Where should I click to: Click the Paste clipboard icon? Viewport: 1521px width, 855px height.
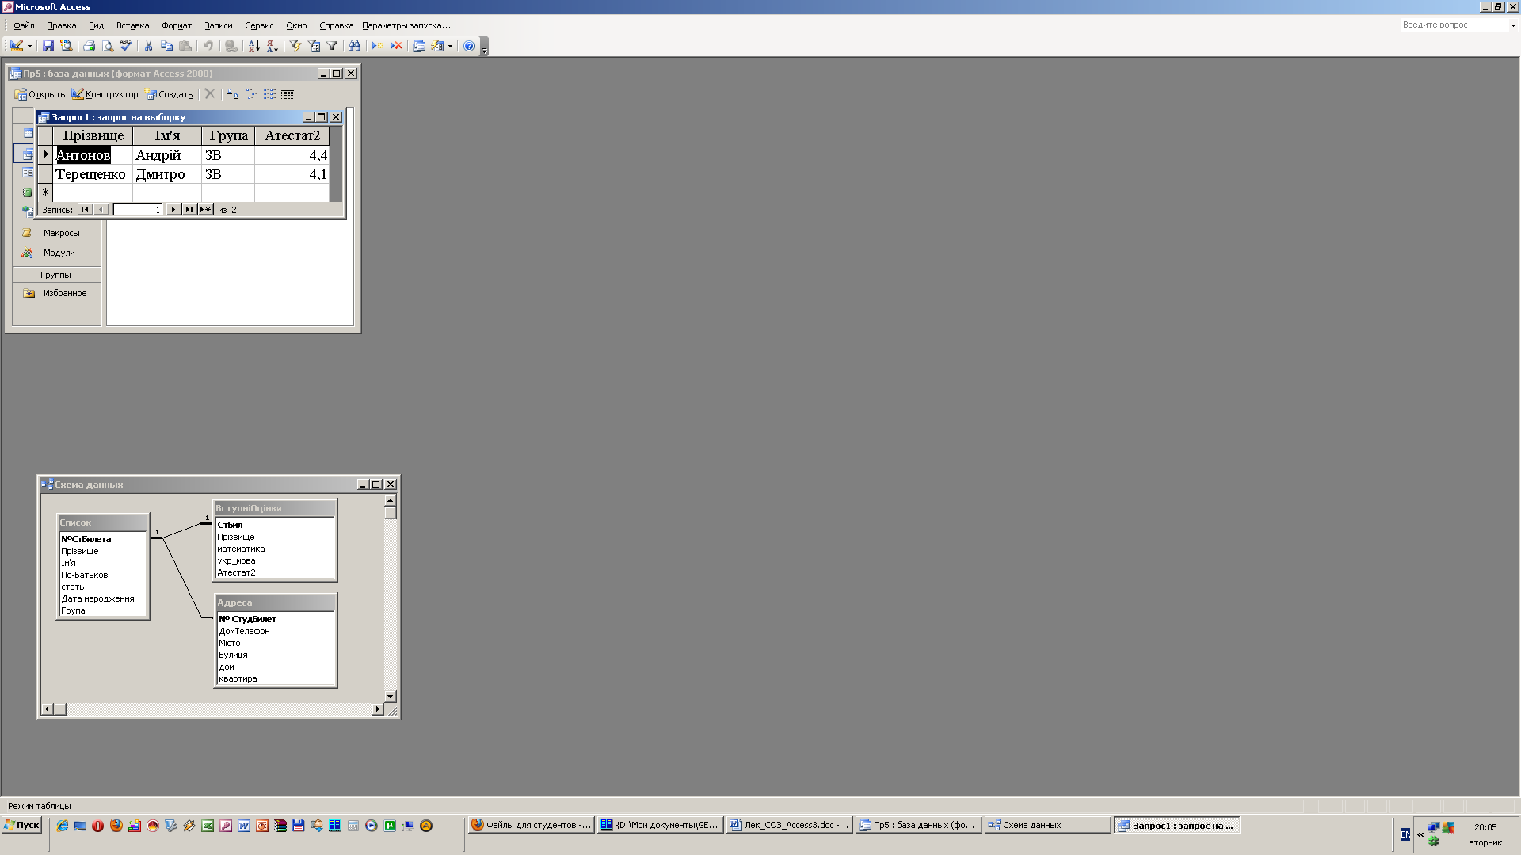point(185,46)
